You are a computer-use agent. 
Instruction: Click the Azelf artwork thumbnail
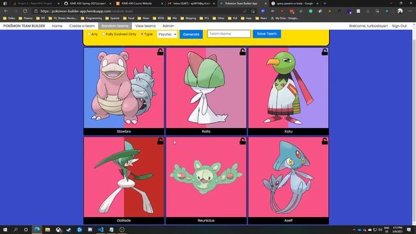289,177
